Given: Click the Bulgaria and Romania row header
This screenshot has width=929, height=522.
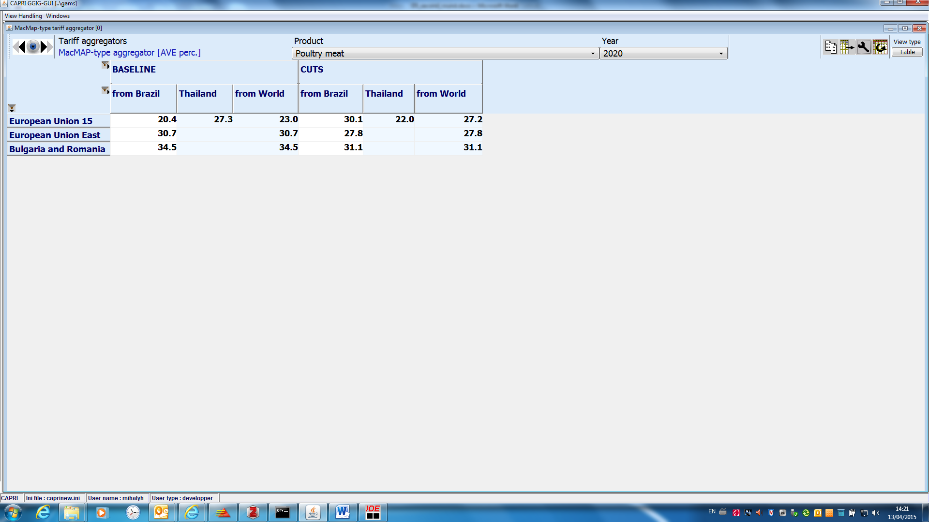Looking at the screenshot, I should tap(57, 149).
